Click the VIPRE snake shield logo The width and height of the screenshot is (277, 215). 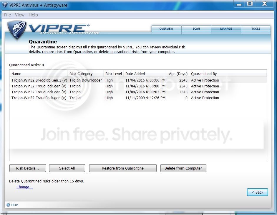[17, 30]
